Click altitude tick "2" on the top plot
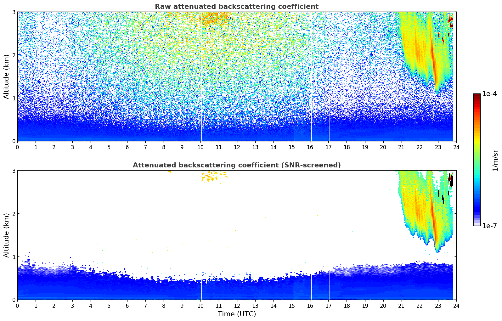This screenshot has height=321, width=502. (14, 55)
